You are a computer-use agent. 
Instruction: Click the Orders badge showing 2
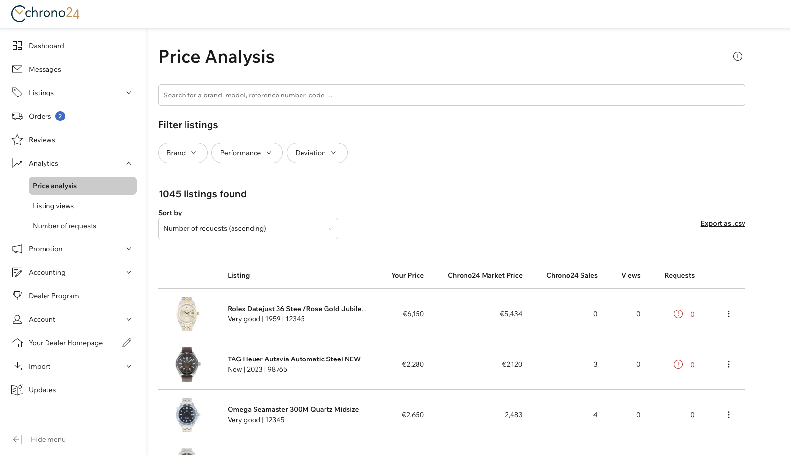click(x=60, y=116)
